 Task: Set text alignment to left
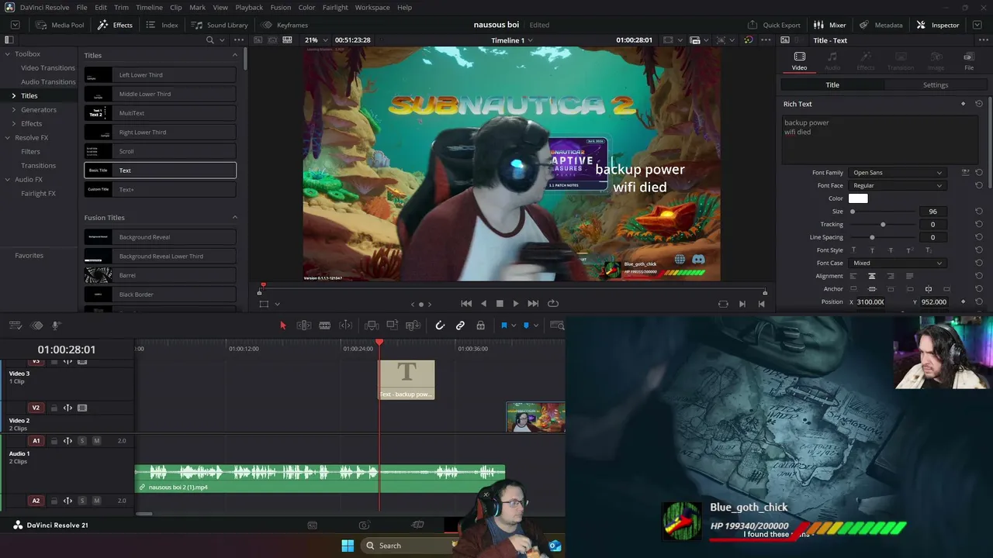click(853, 276)
